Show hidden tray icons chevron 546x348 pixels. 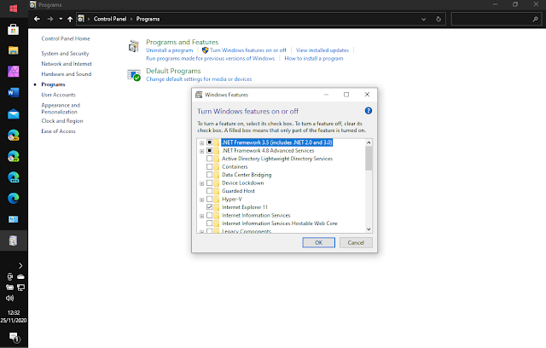pos(20,265)
